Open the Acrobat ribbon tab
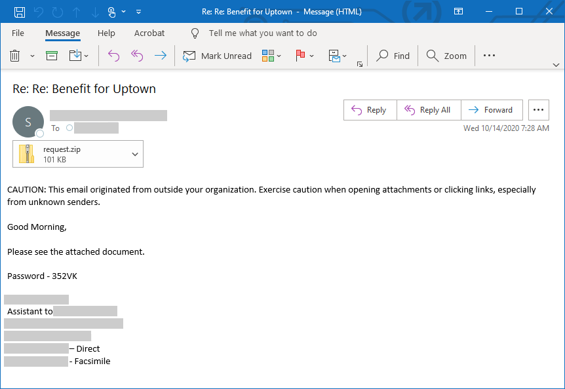 (x=149, y=33)
